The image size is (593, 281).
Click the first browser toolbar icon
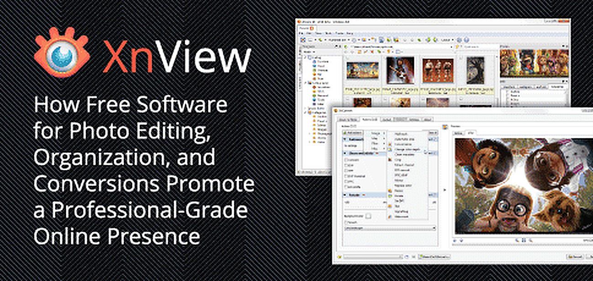[303, 40]
